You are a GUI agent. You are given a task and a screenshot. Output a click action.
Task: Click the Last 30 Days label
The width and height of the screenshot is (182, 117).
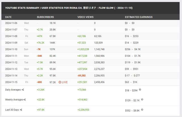(x=12, y=110)
